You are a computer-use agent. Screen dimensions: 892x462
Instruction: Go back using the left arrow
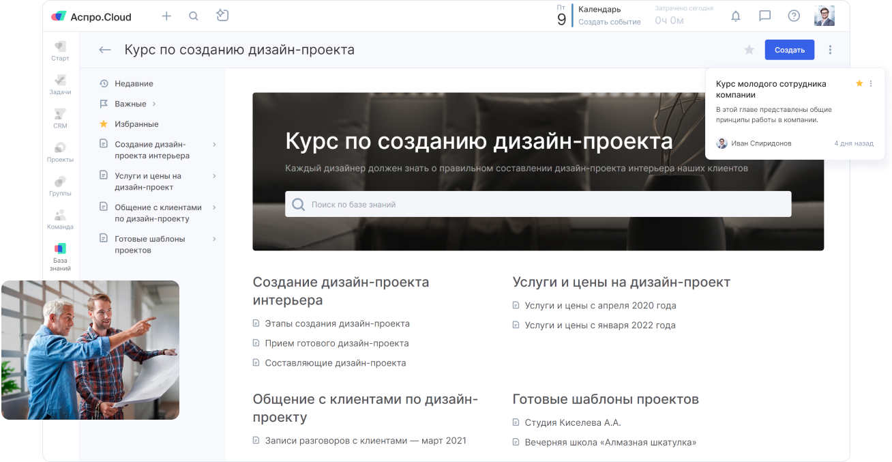[104, 50]
